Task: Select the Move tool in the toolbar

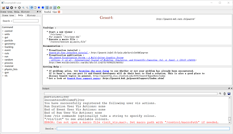Action: 16,7
